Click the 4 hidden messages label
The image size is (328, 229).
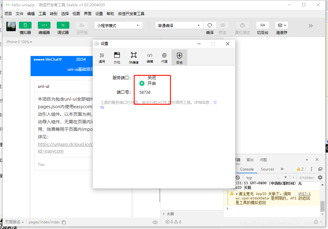click(x=307, y=177)
